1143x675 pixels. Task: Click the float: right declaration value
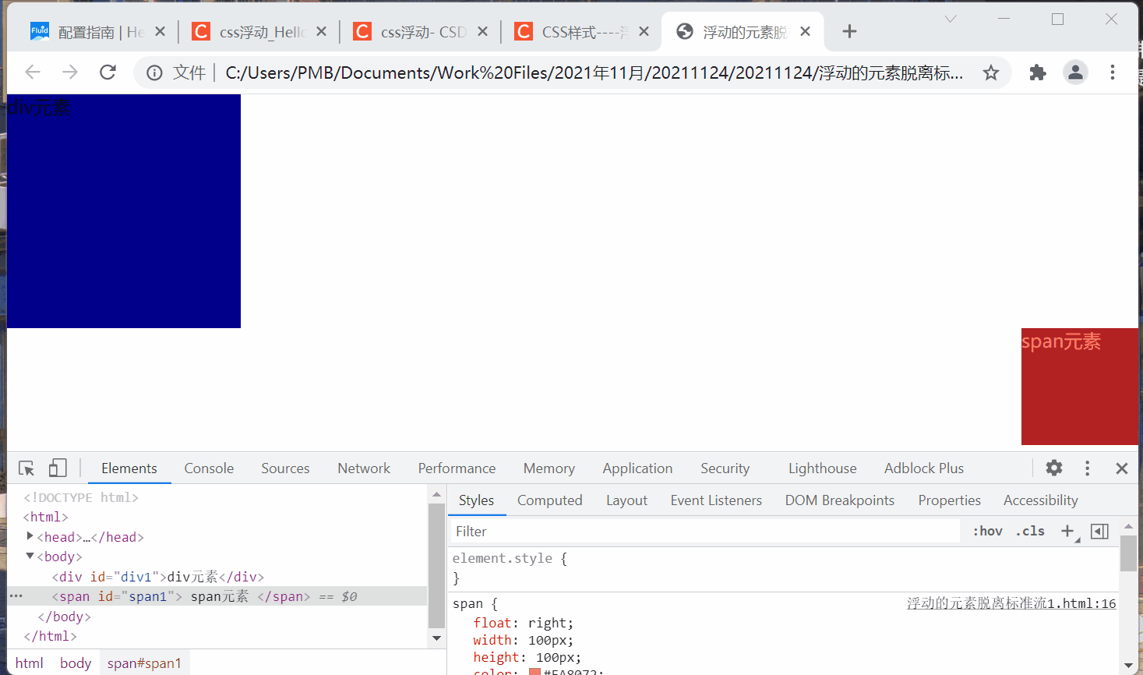(548, 623)
